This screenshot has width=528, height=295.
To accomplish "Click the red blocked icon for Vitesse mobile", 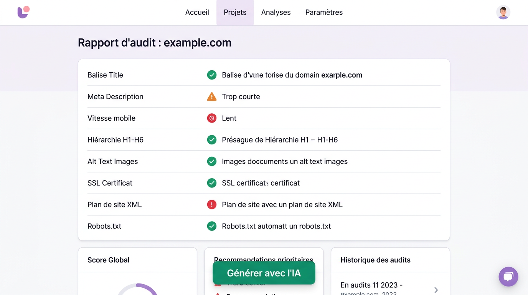I will click(x=212, y=118).
